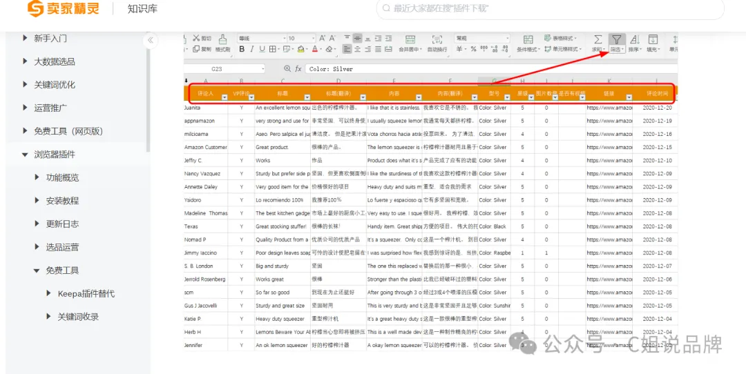The width and height of the screenshot is (746, 374).
Task: Click the Merge and Center (合并居中) icon
Action: point(410,39)
